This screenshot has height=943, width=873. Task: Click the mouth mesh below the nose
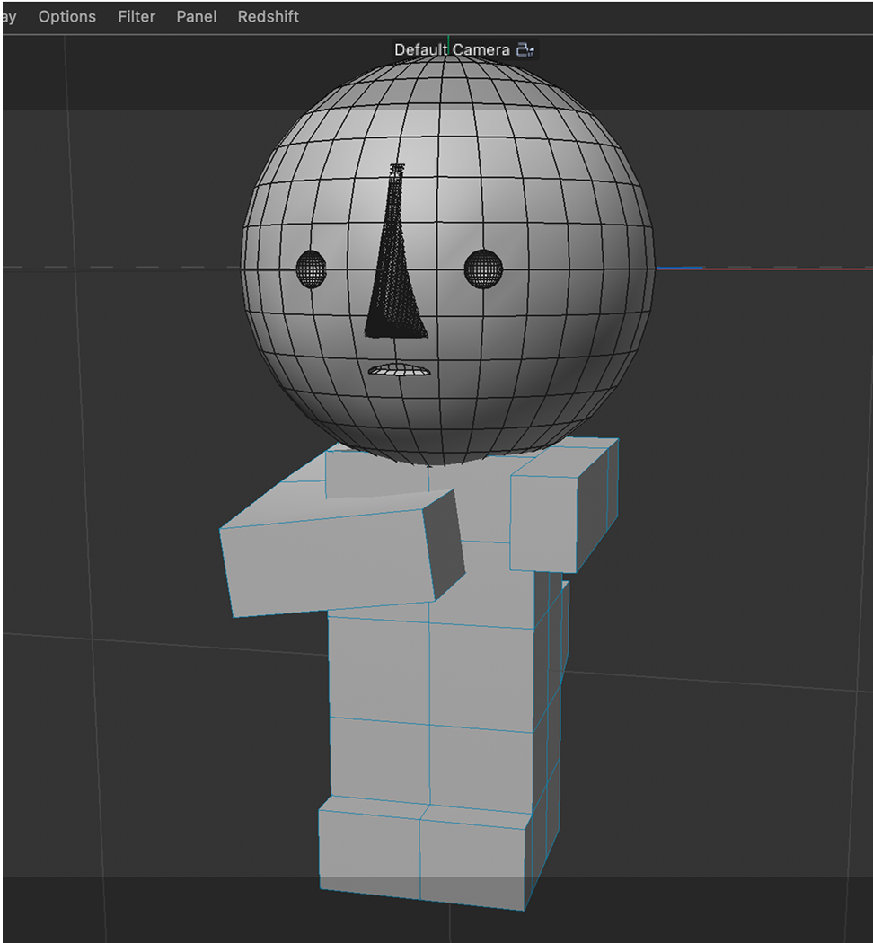coord(397,370)
